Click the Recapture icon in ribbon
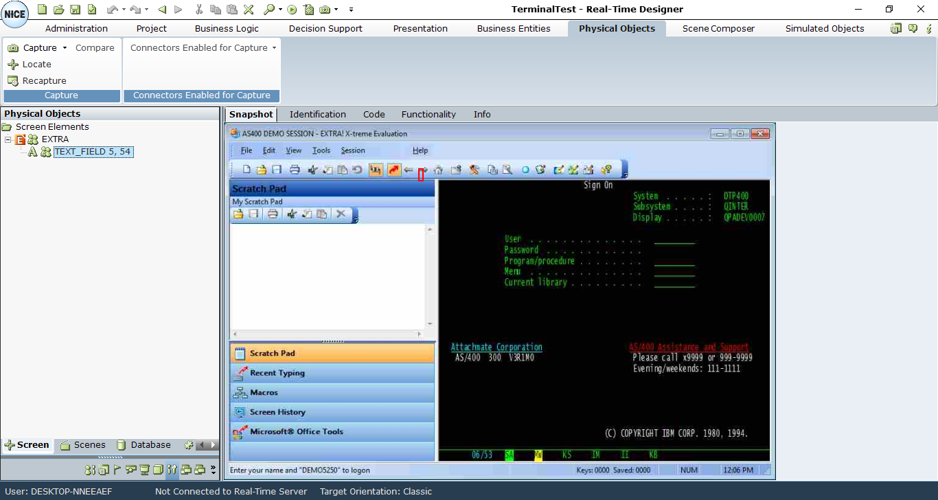 point(13,81)
